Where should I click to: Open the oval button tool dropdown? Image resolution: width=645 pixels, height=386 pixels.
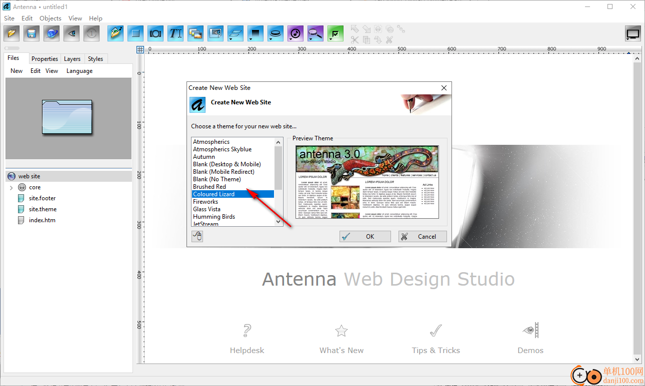tap(275, 33)
